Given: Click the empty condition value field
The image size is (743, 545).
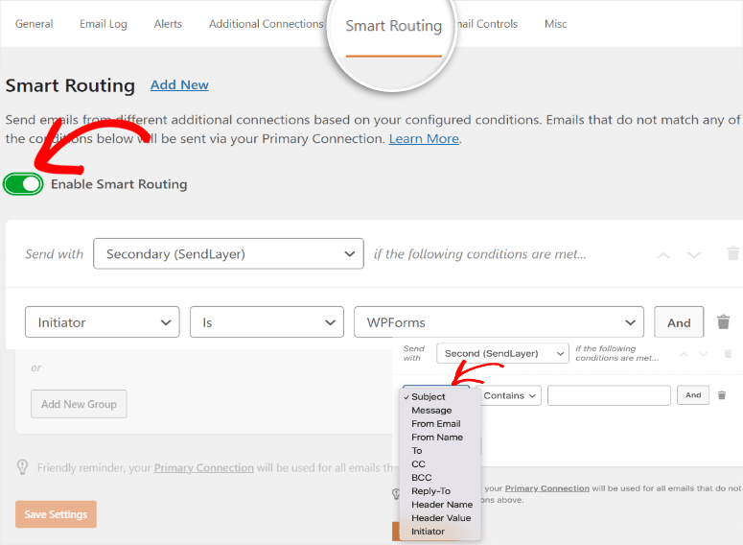Looking at the screenshot, I should [609, 395].
